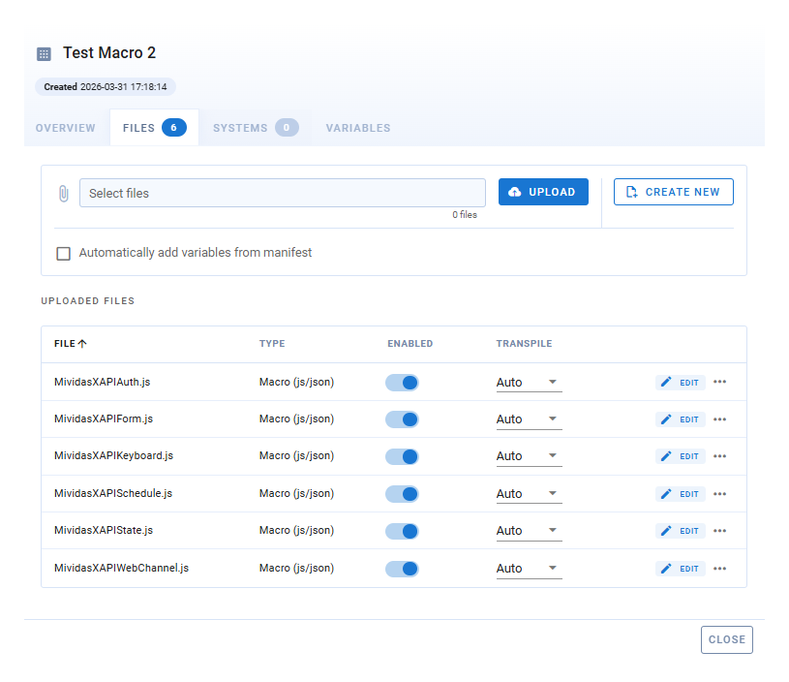Open three-dot menu for MividasXAPISchedule.js

coord(719,494)
